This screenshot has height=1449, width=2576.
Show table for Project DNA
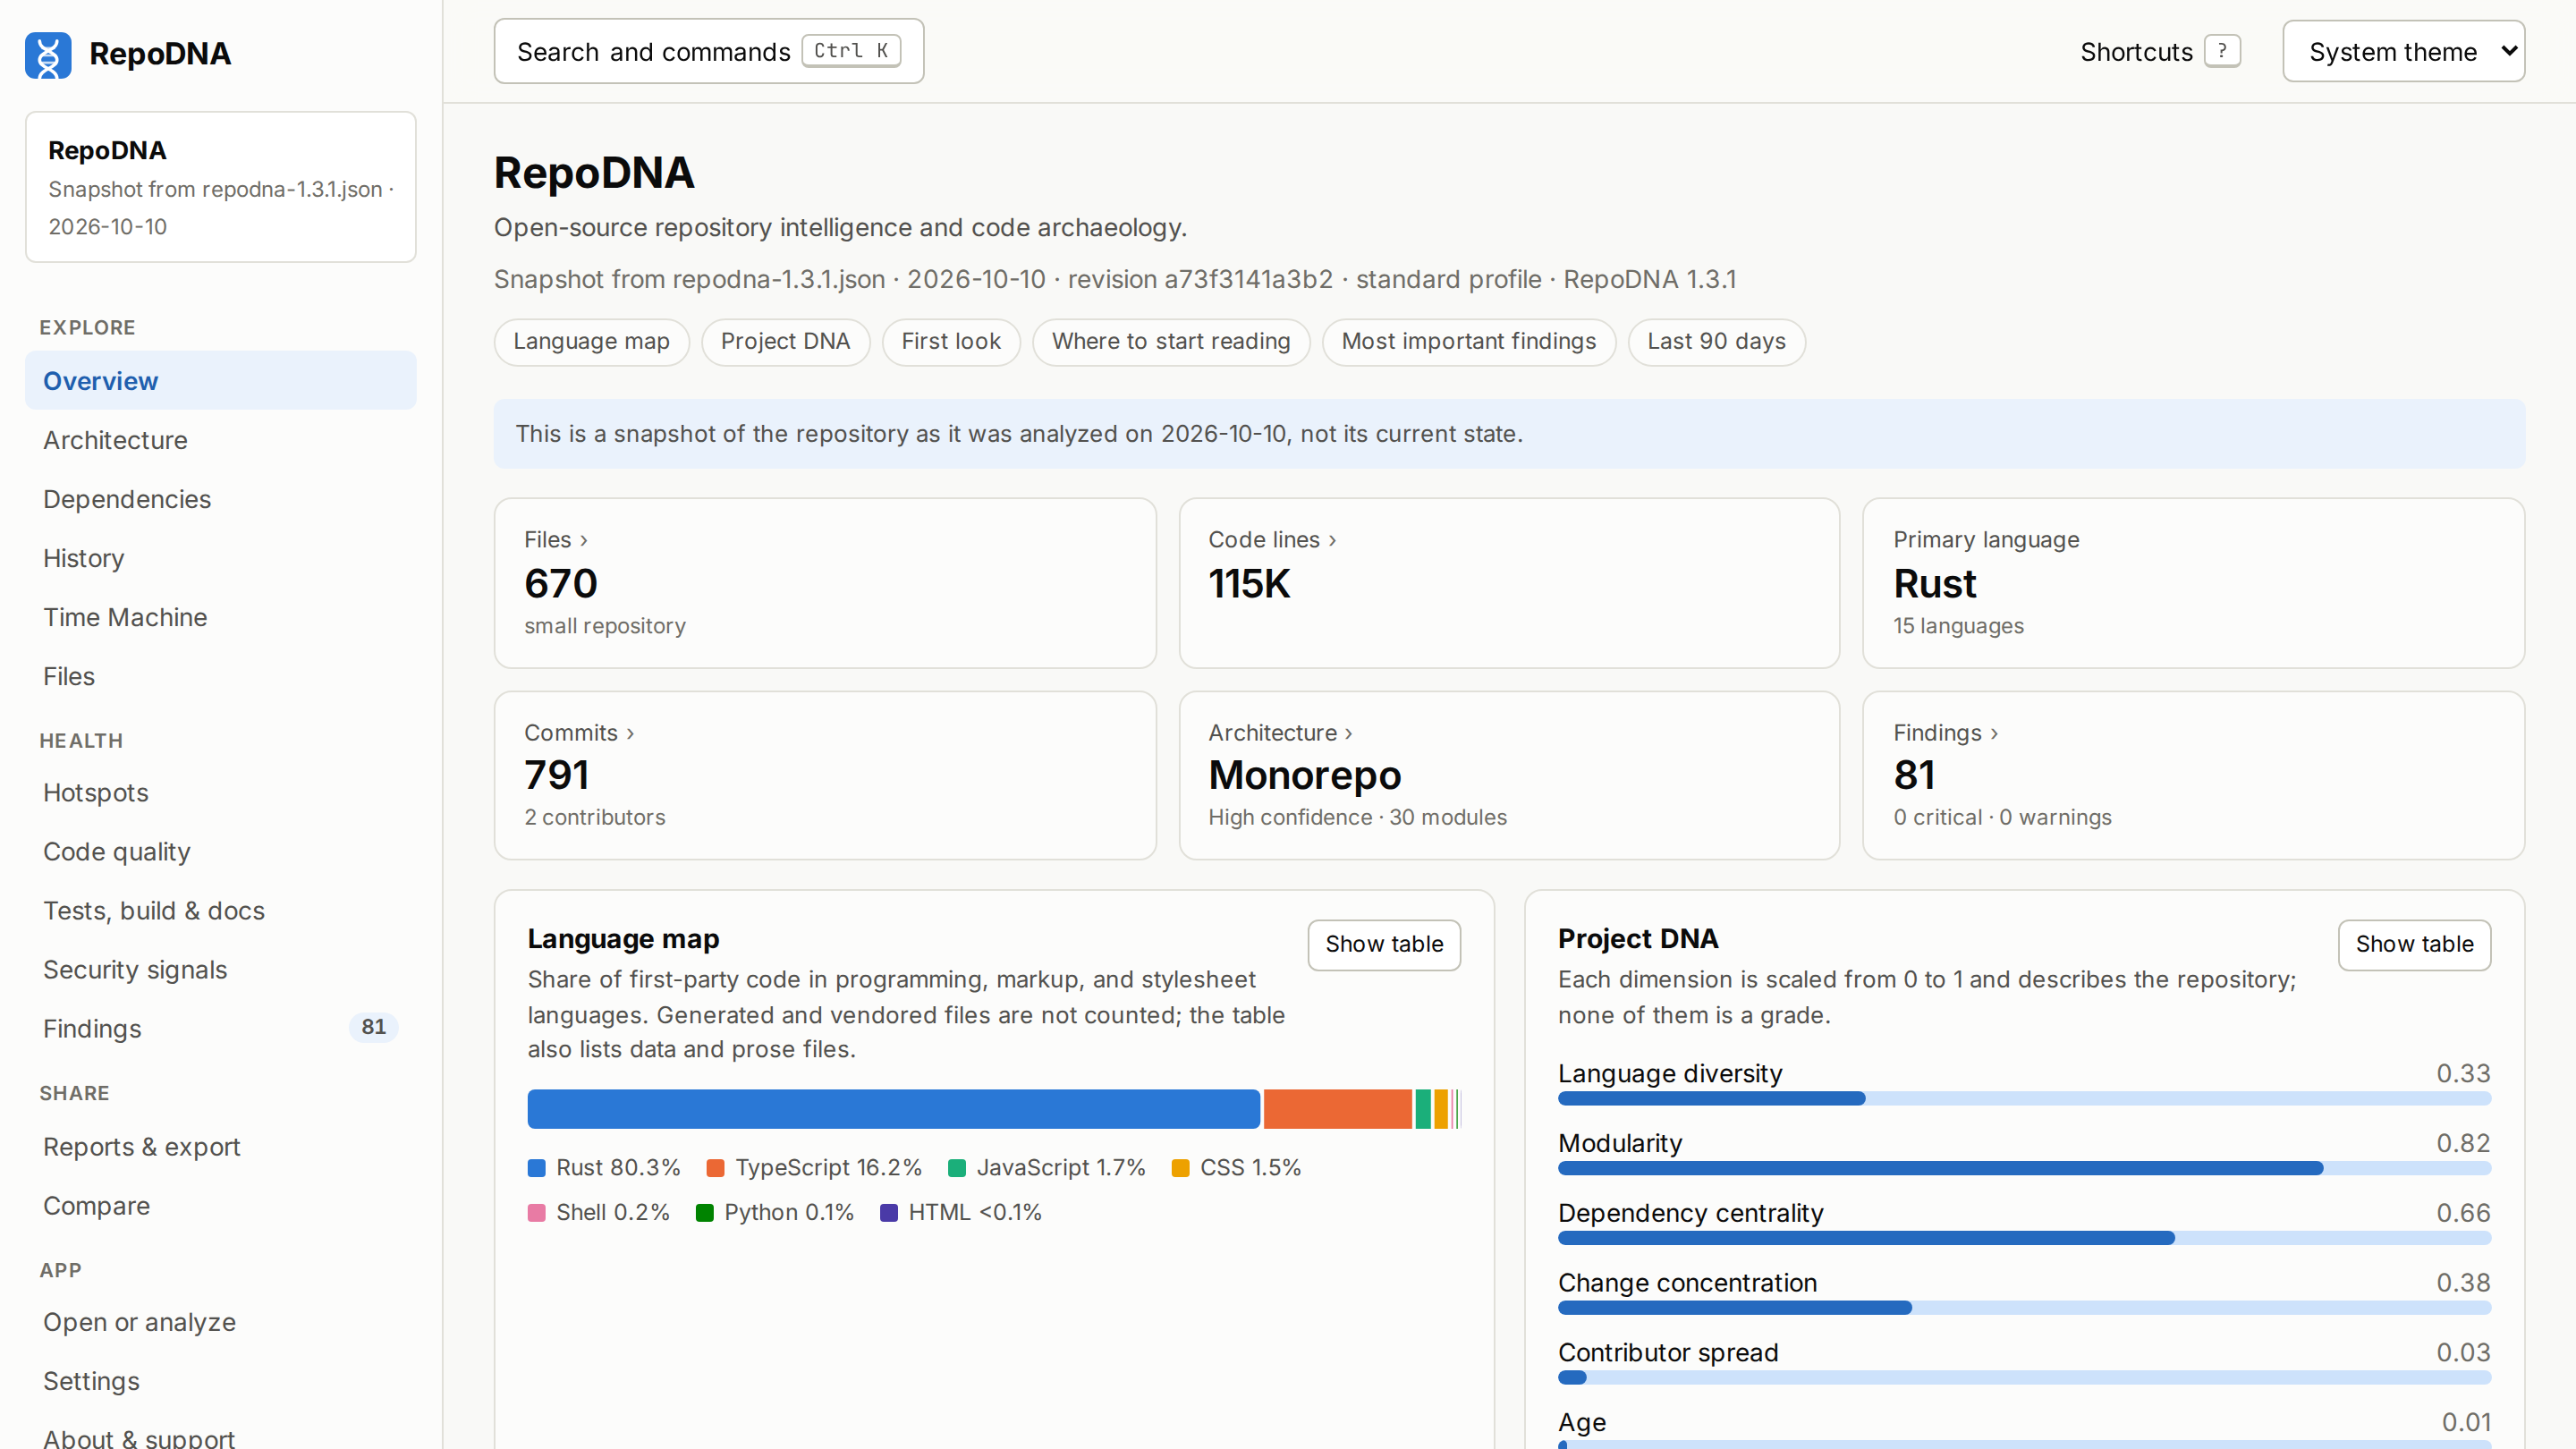[x=2414, y=944]
